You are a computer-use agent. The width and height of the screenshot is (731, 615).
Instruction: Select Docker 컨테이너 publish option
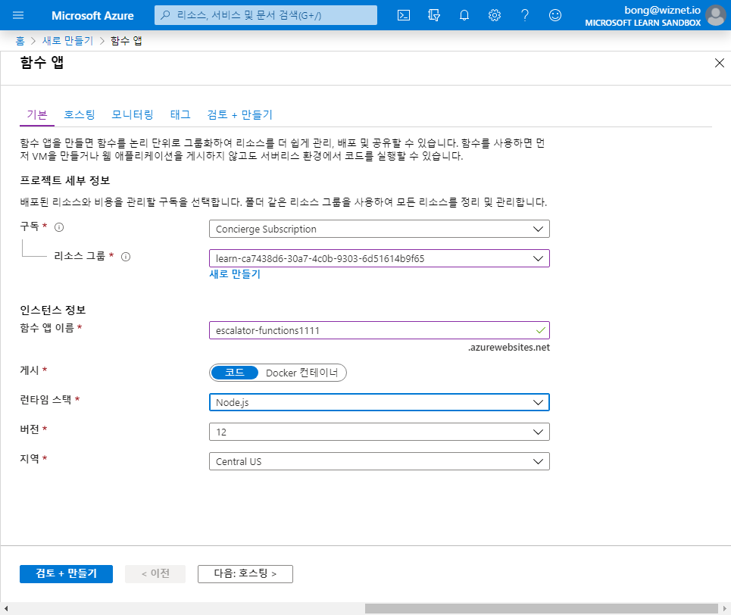pyautogui.click(x=301, y=373)
